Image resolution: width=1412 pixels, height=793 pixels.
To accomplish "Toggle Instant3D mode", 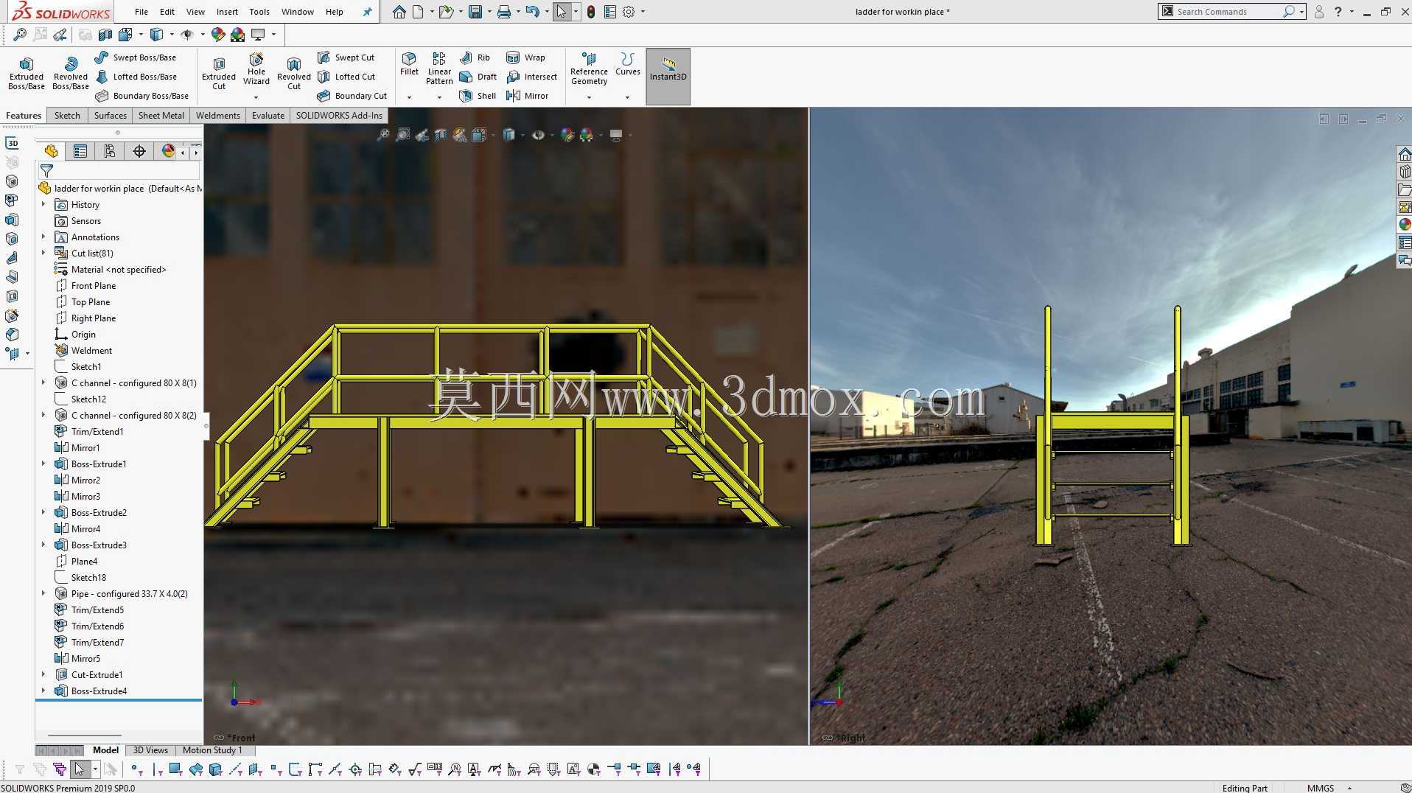I will (668, 76).
